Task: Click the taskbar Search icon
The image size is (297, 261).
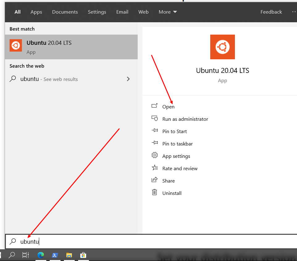Action: point(12,255)
